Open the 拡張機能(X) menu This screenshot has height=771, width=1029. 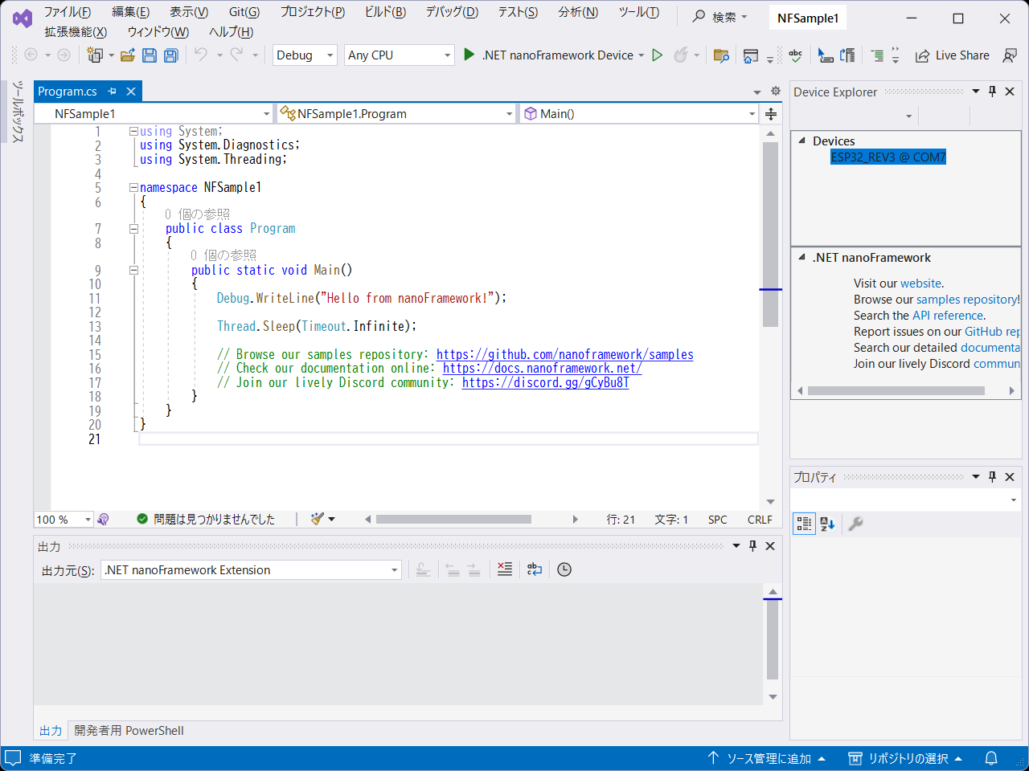pyautogui.click(x=76, y=32)
